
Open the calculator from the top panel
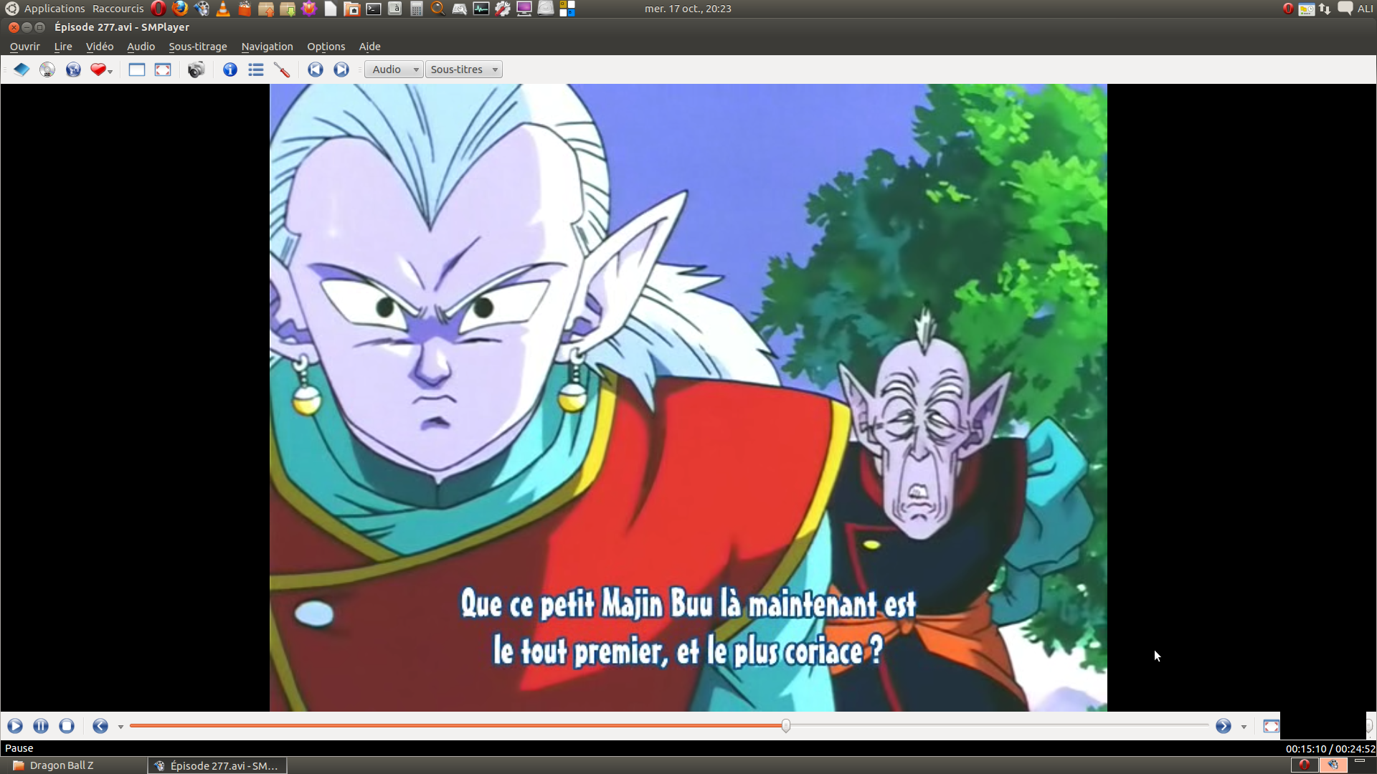click(x=417, y=9)
